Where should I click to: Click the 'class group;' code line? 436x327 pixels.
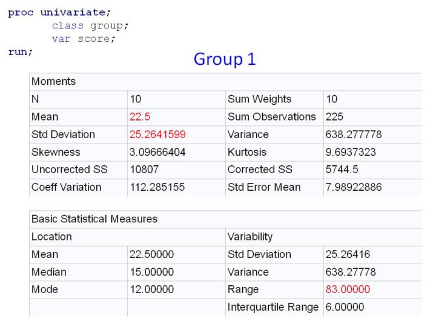90,26
